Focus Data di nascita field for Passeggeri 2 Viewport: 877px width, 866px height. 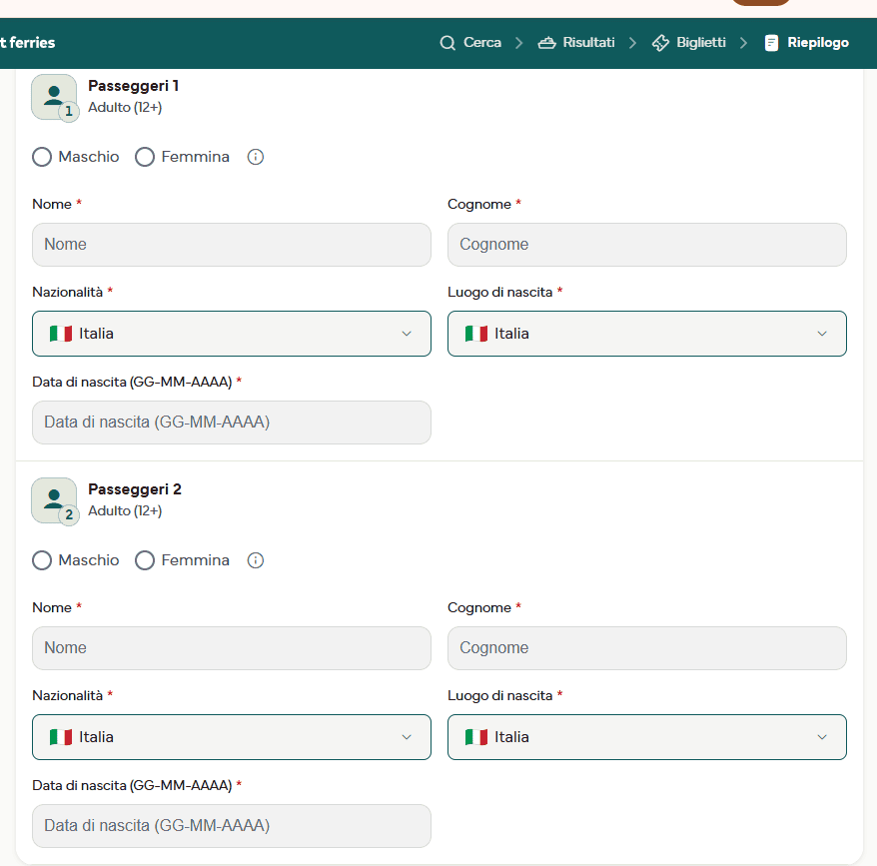click(x=232, y=826)
